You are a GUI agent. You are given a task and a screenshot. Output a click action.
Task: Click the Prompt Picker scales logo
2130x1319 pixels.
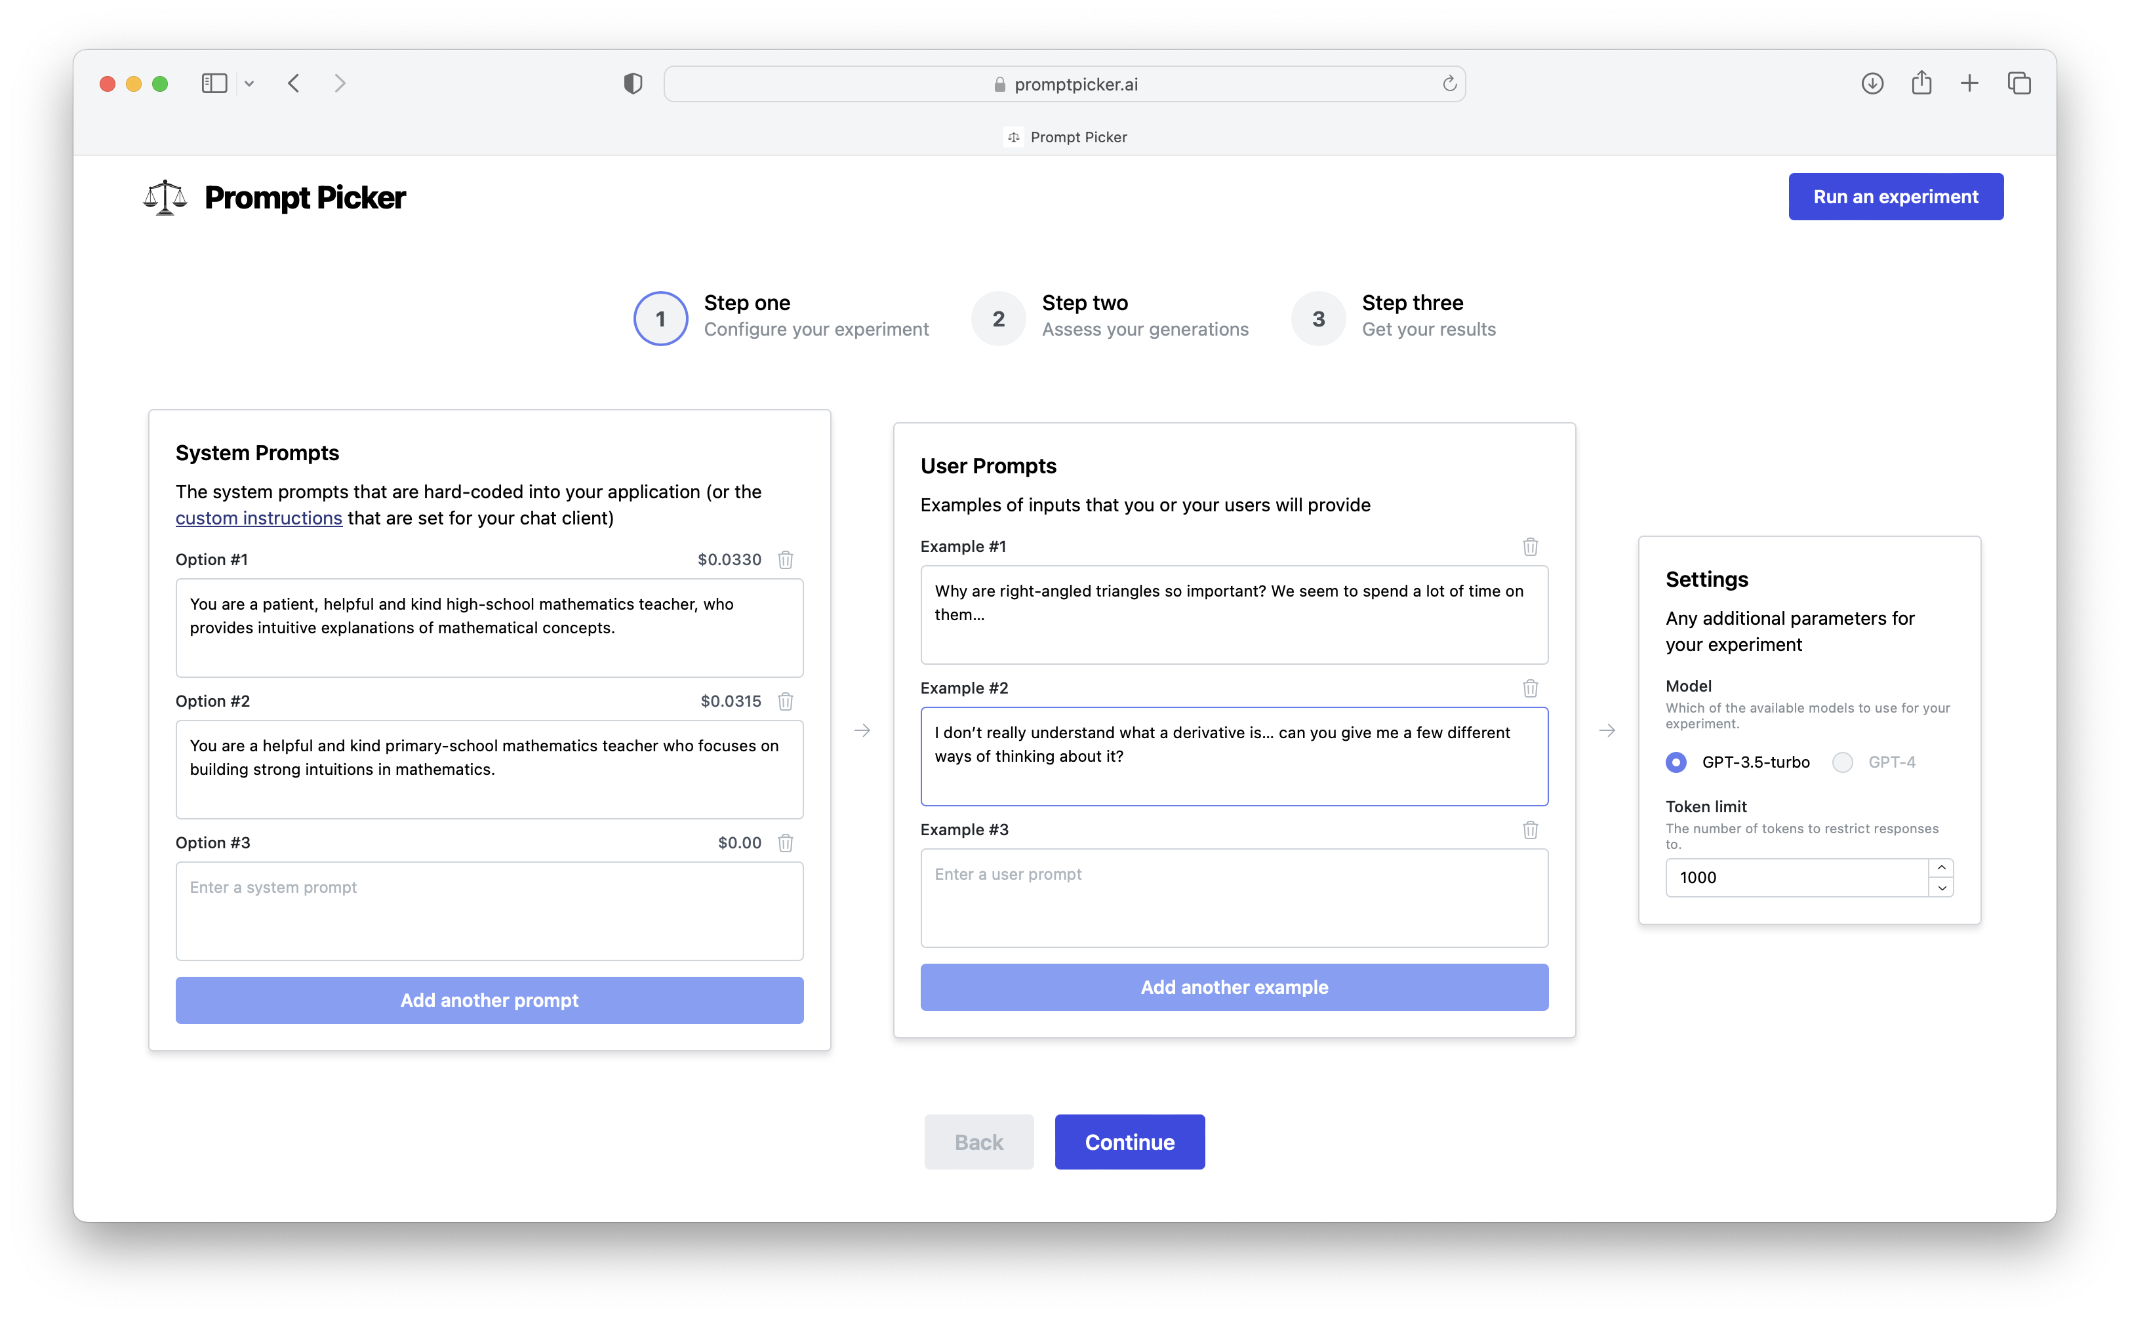pyautogui.click(x=165, y=197)
